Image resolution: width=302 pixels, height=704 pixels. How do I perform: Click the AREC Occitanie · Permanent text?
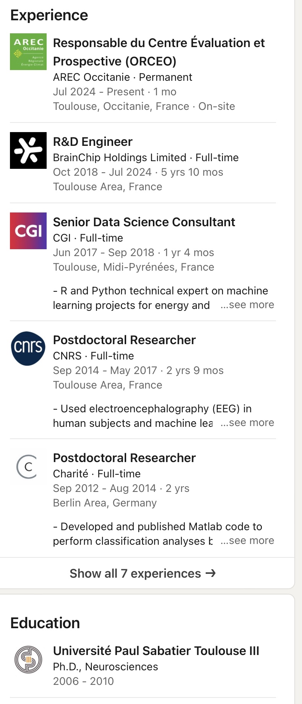click(122, 77)
